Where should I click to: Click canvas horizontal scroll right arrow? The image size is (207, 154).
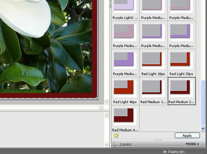coord(101,107)
